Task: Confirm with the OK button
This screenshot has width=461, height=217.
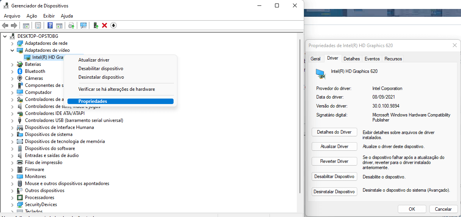Action: [412, 209]
